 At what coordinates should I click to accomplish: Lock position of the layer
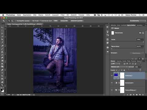(x=122, y=70)
